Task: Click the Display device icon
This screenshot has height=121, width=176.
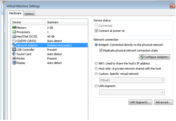Action: click(14, 63)
